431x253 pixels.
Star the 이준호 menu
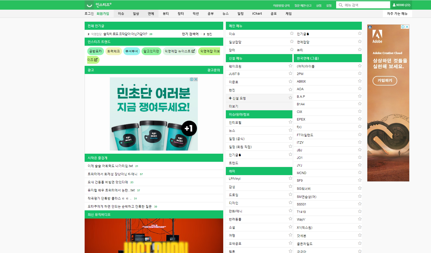coord(290,81)
